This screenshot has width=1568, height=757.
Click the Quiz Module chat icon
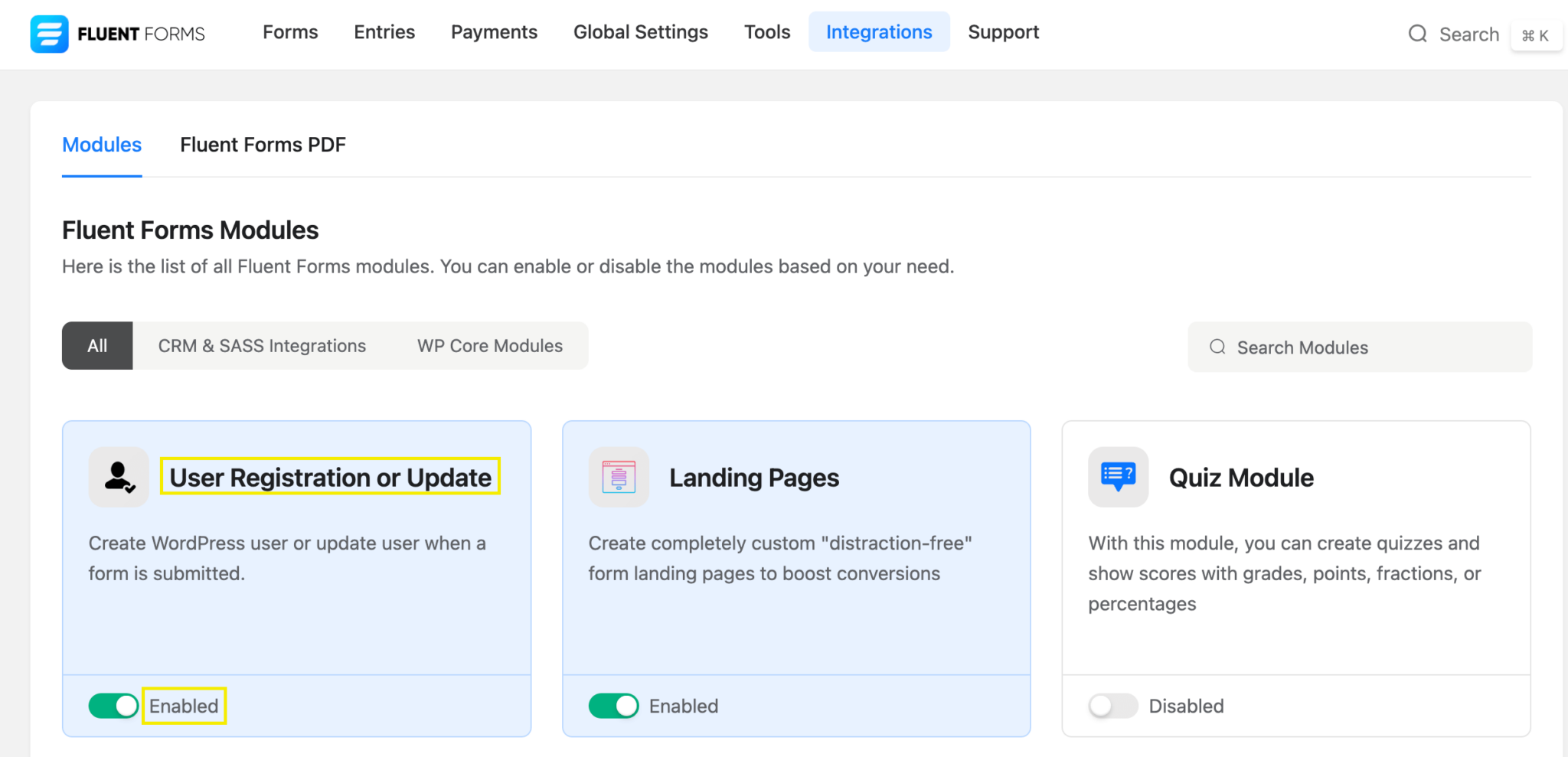[x=1118, y=477]
